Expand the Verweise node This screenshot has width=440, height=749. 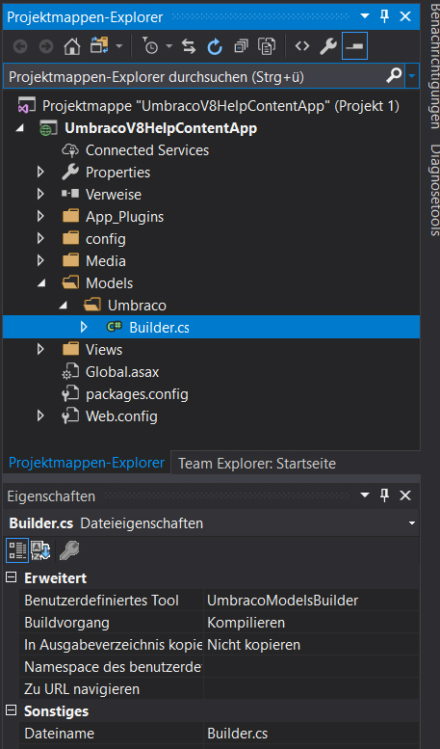40,195
